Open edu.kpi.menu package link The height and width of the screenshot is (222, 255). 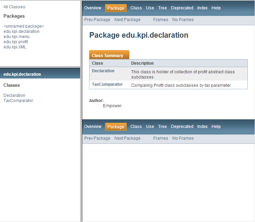coord(16,37)
